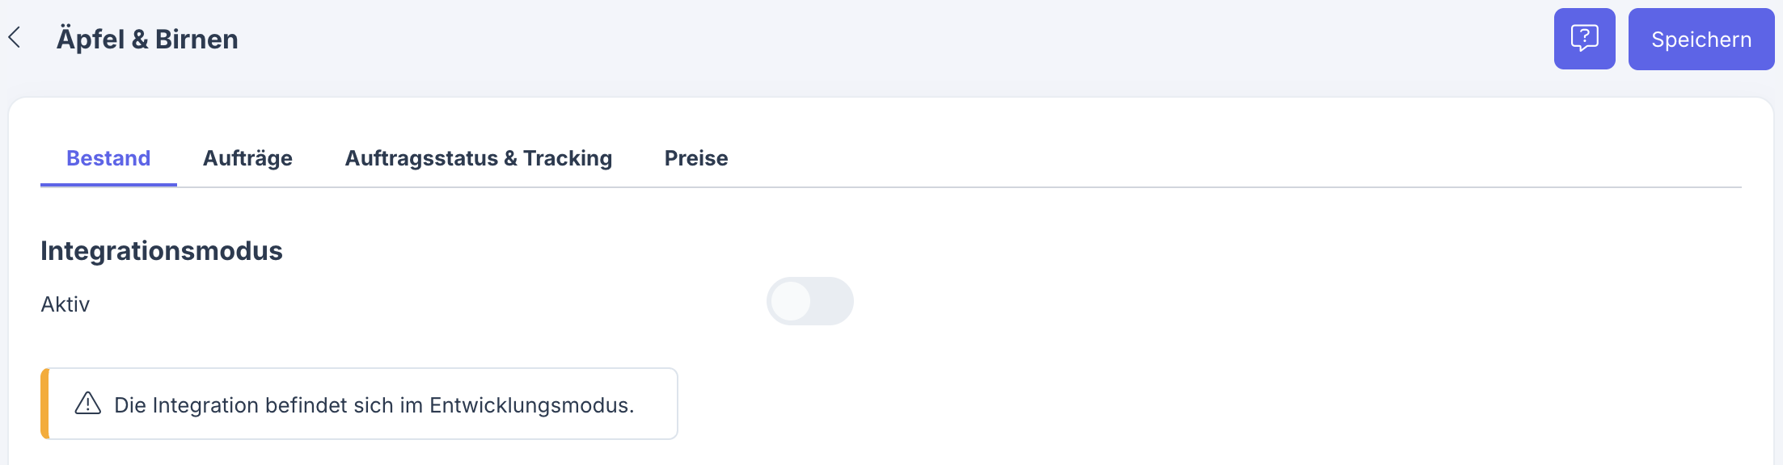Screen dimensions: 1783x465
Task: Turn off the Integrationsmodus toggle
Action: pos(810,301)
